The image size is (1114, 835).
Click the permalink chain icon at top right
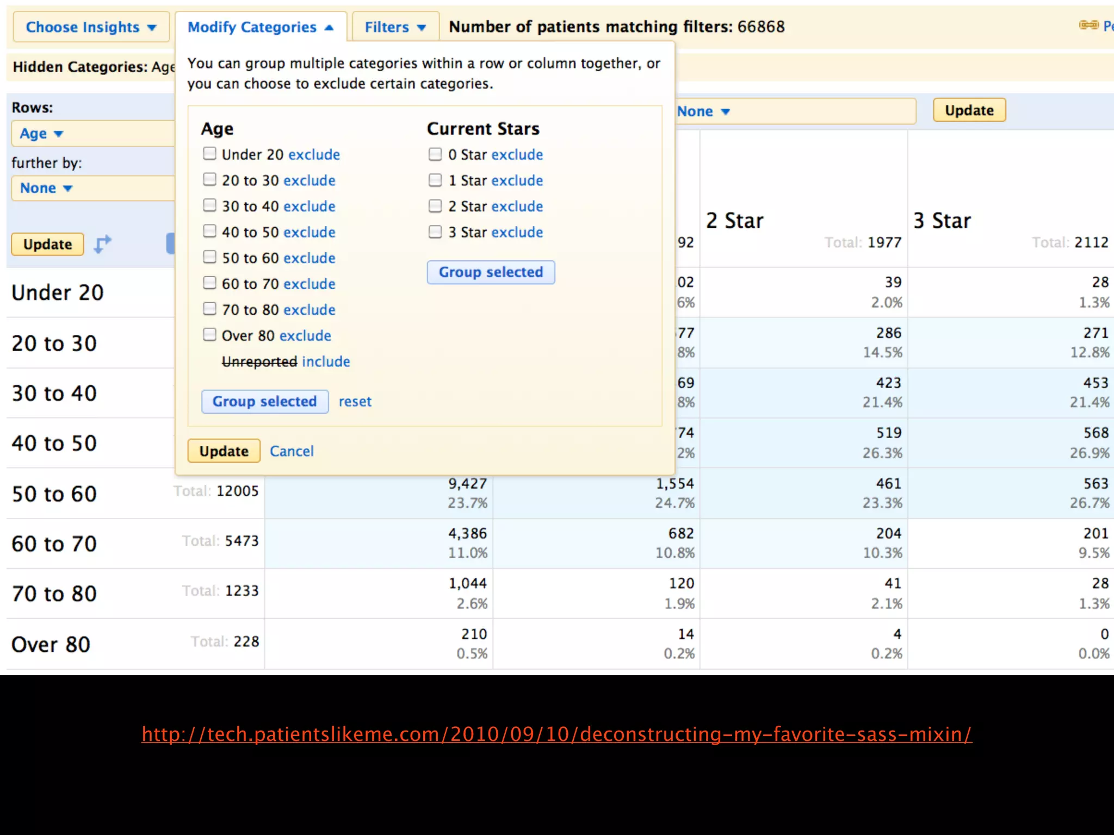1088,25
